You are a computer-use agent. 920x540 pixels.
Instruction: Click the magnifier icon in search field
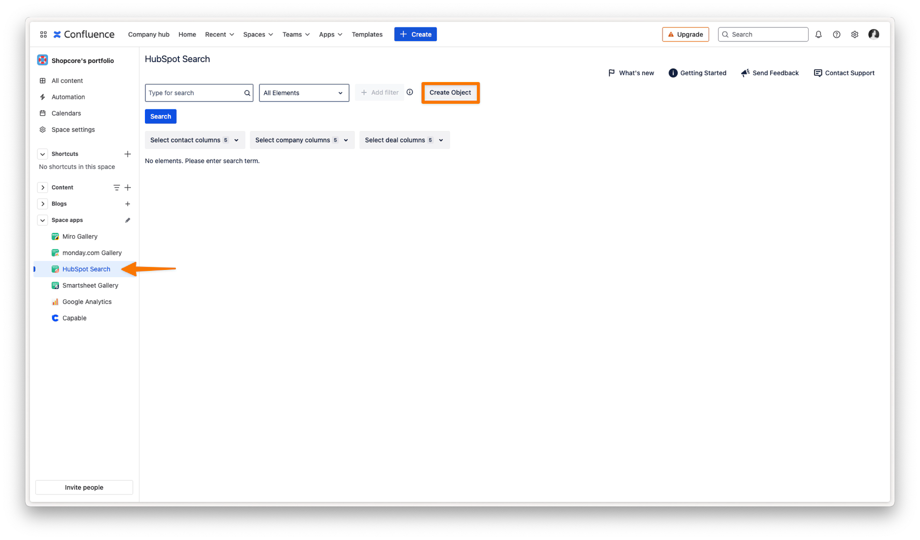click(x=247, y=93)
